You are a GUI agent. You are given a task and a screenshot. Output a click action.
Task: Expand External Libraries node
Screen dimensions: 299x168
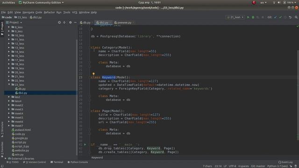click(5, 159)
